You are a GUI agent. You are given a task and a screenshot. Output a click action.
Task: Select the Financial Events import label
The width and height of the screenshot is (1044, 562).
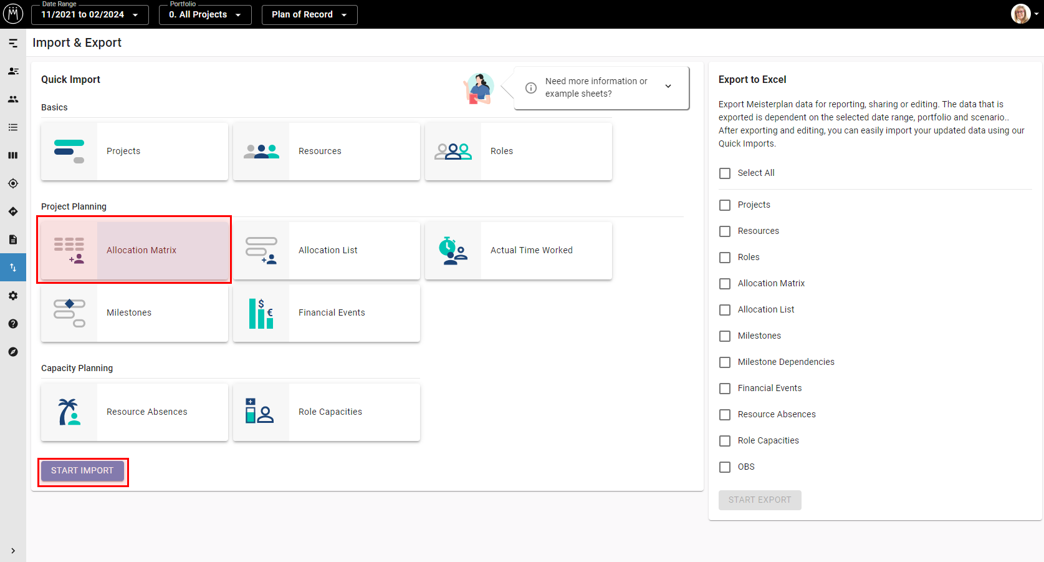coord(332,312)
